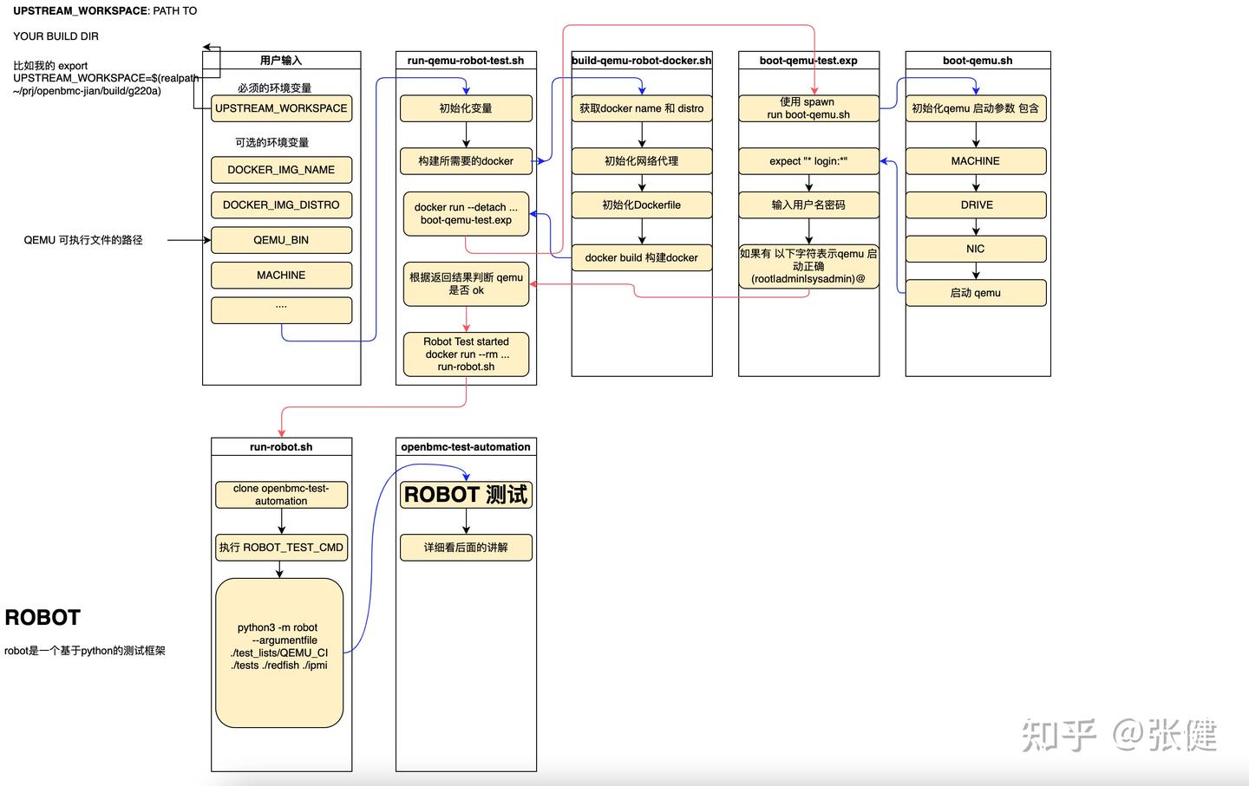Click 如果有以下字符表示qemu启动正确 box
The width and height of the screenshot is (1249, 786).
[x=808, y=266]
